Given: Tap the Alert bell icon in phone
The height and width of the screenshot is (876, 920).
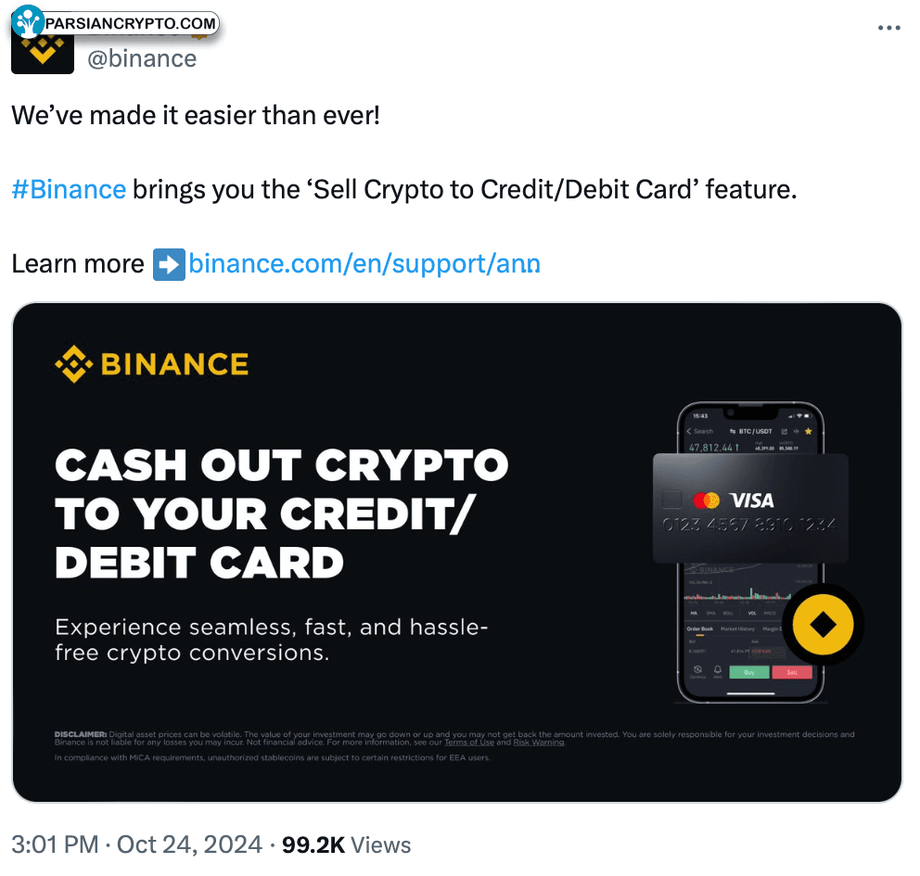Looking at the screenshot, I should (717, 669).
